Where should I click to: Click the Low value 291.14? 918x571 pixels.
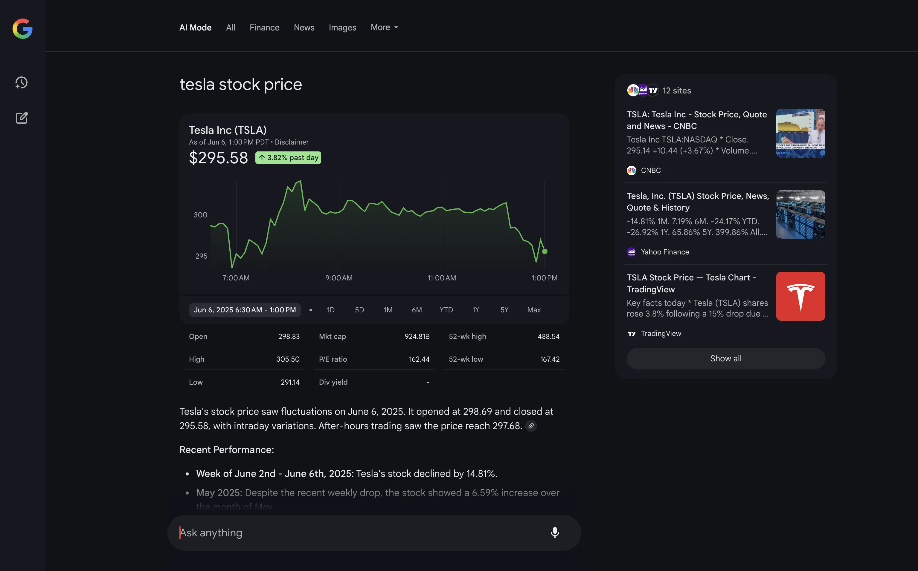coord(290,382)
